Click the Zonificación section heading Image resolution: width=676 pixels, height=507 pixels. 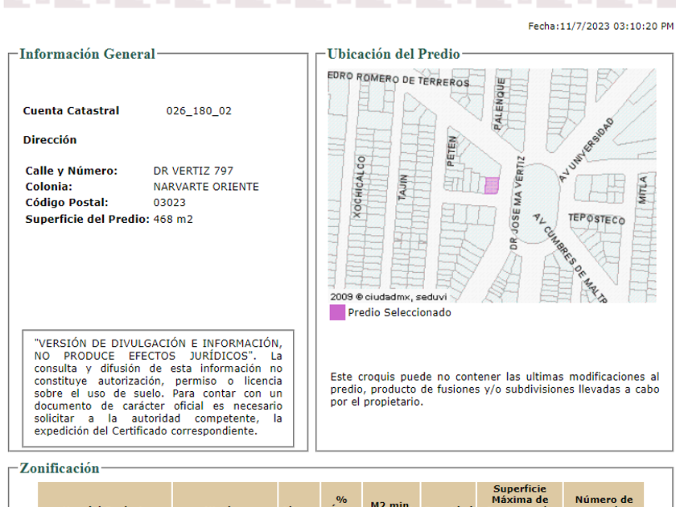tap(60, 468)
